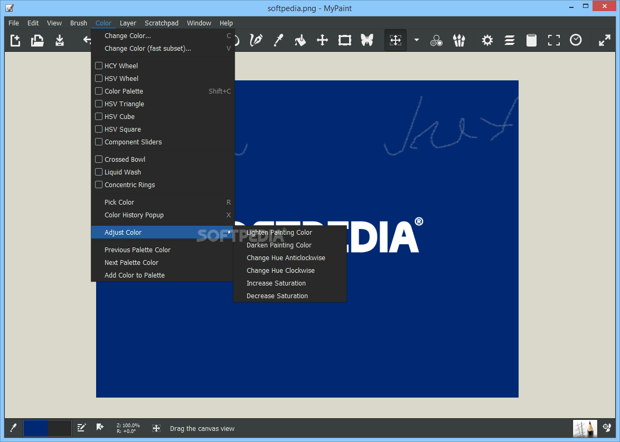Choose Change Color... menu entry
Viewport: 620px width, 442px height.
(x=163, y=35)
